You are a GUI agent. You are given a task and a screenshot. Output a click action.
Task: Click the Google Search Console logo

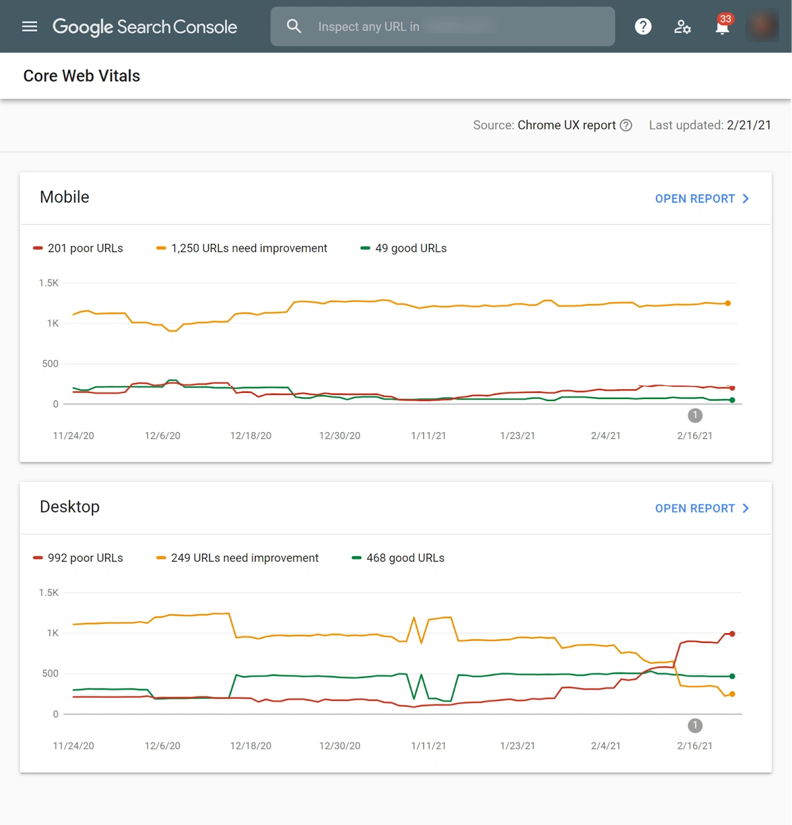(145, 26)
